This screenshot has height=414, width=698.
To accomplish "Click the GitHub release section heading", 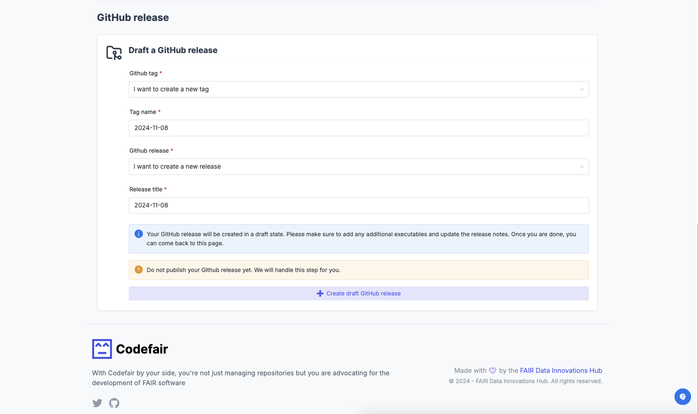I will pos(133,17).
